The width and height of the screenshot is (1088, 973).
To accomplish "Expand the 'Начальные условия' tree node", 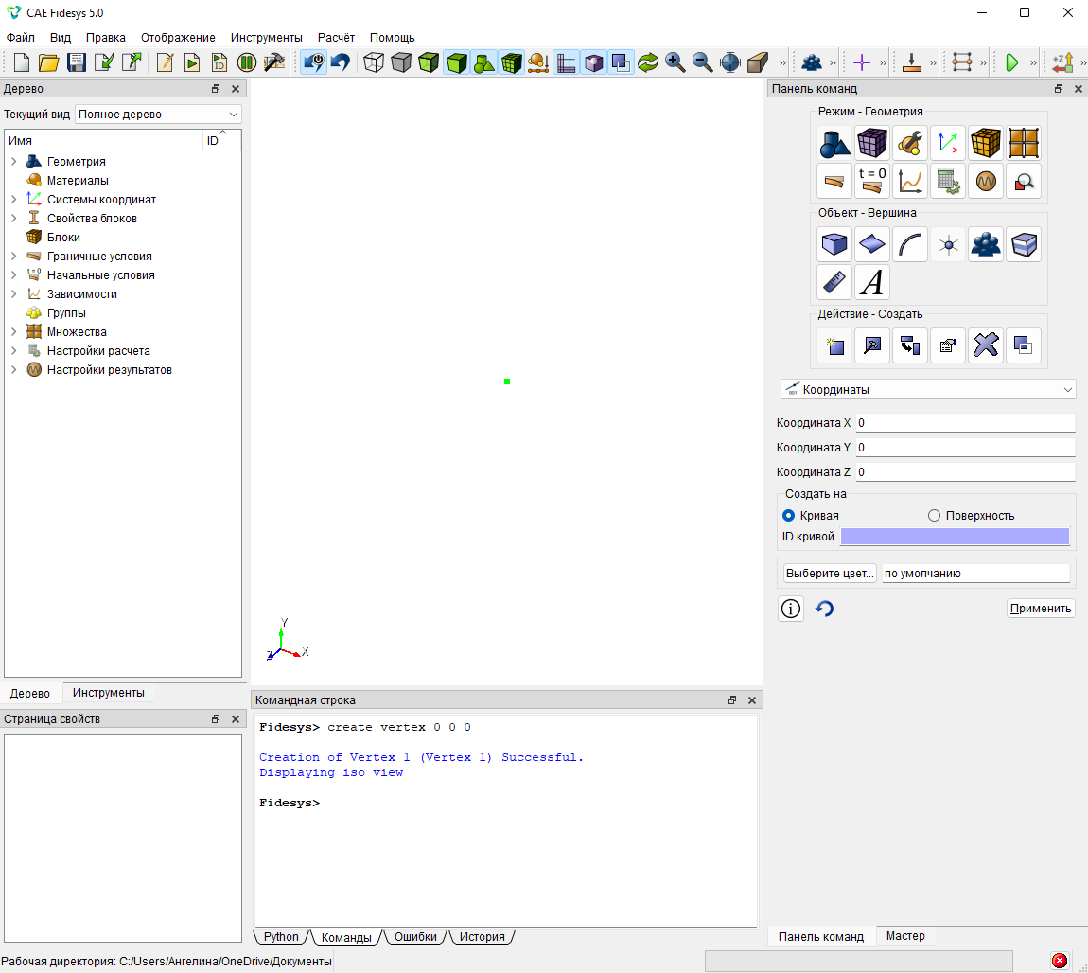I will tap(14, 274).
